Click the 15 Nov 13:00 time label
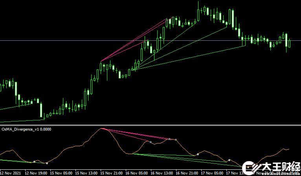The image size is (301, 176). [86, 173]
